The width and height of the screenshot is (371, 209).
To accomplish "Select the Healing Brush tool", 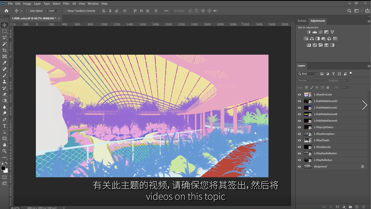I will tap(4, 69).
